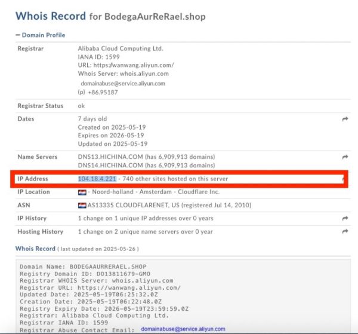The image size is (358, 334).
Task: Click the domainabuse email in the Registrar row
Action: pos(124,83)
